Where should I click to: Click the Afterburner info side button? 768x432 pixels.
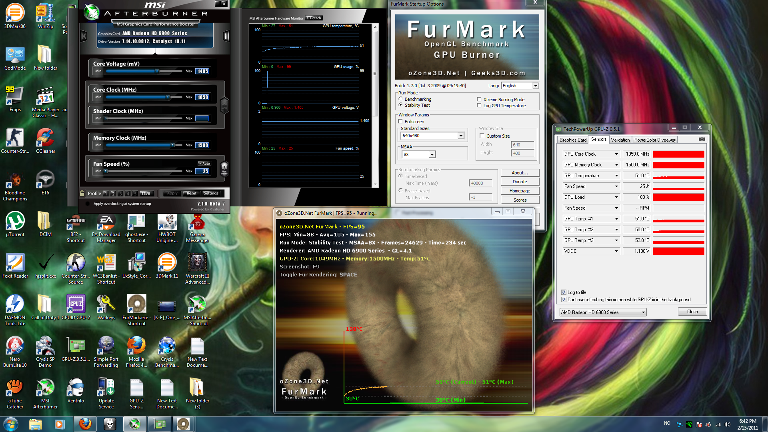[226, 36]
